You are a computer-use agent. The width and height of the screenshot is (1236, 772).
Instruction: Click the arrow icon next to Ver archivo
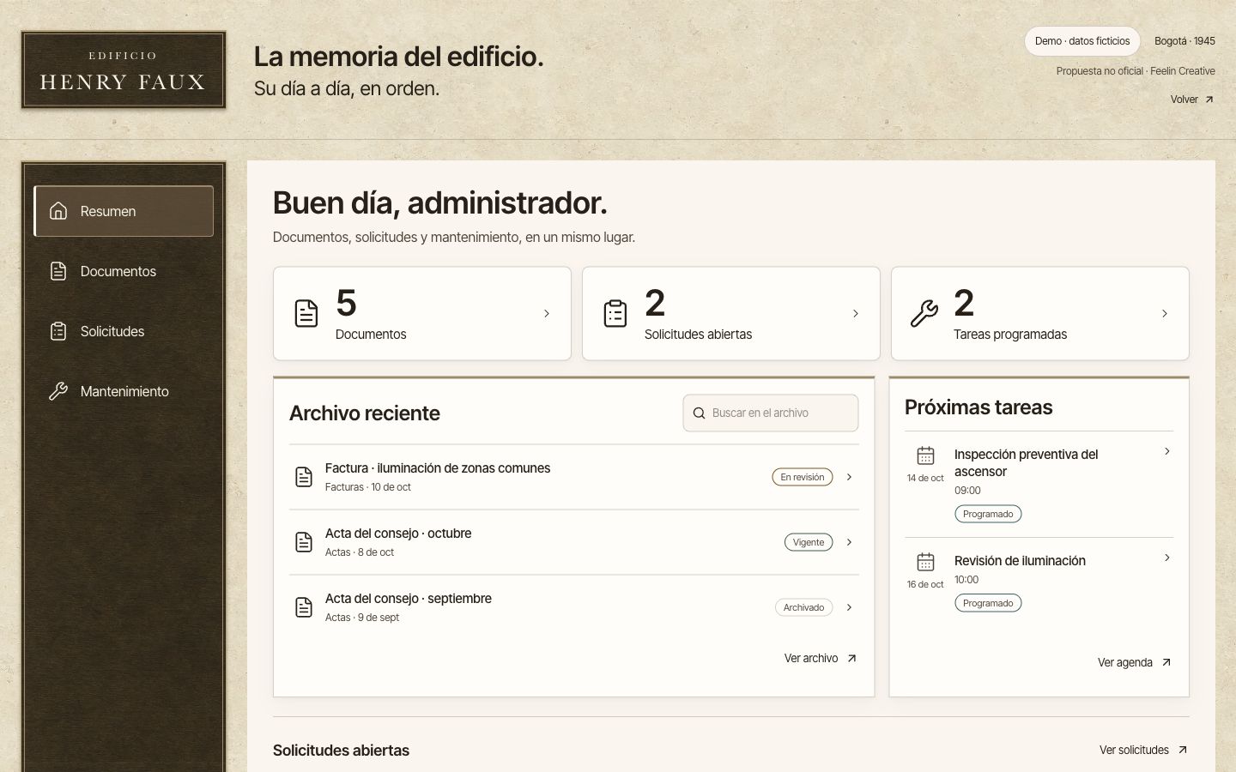click(x=851, y=659)
